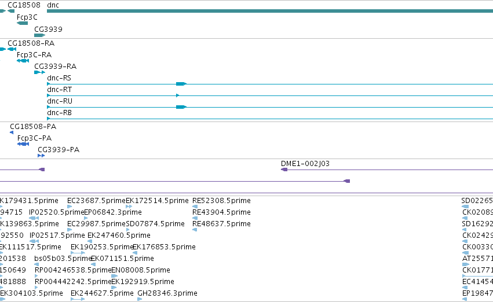Click the small dnc-RT exon arrow
493x302 pixels.
pyautogui.click(x=178, y=95)
